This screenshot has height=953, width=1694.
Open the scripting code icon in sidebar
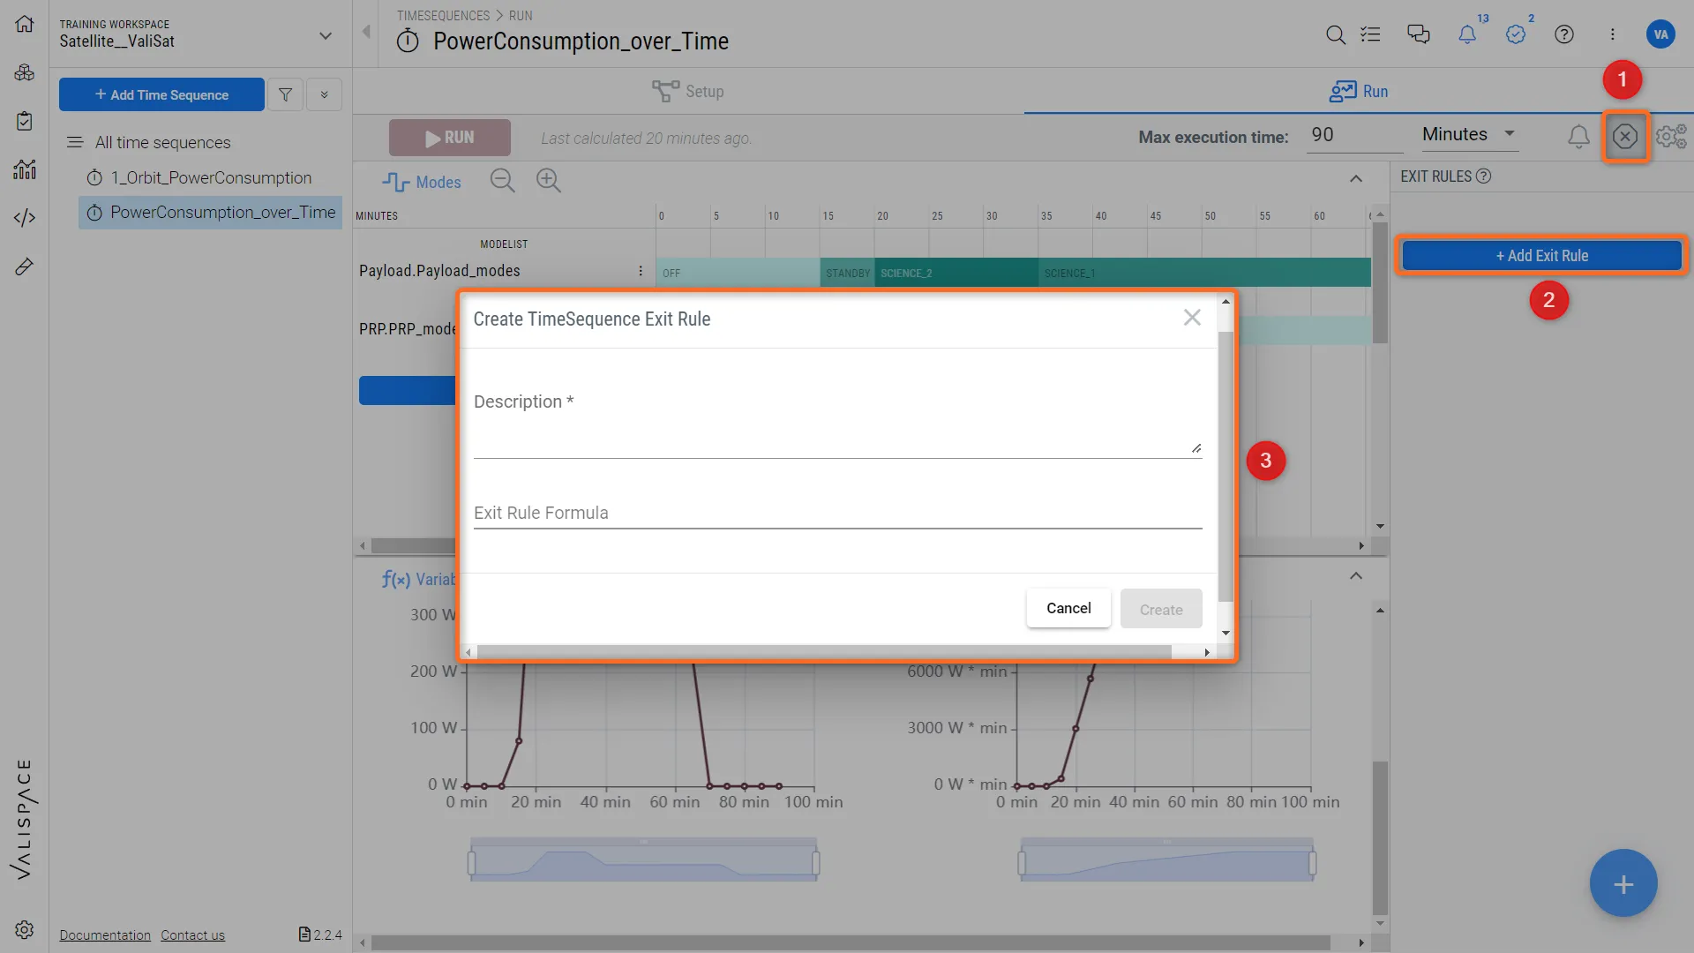[x=25, y=217]
